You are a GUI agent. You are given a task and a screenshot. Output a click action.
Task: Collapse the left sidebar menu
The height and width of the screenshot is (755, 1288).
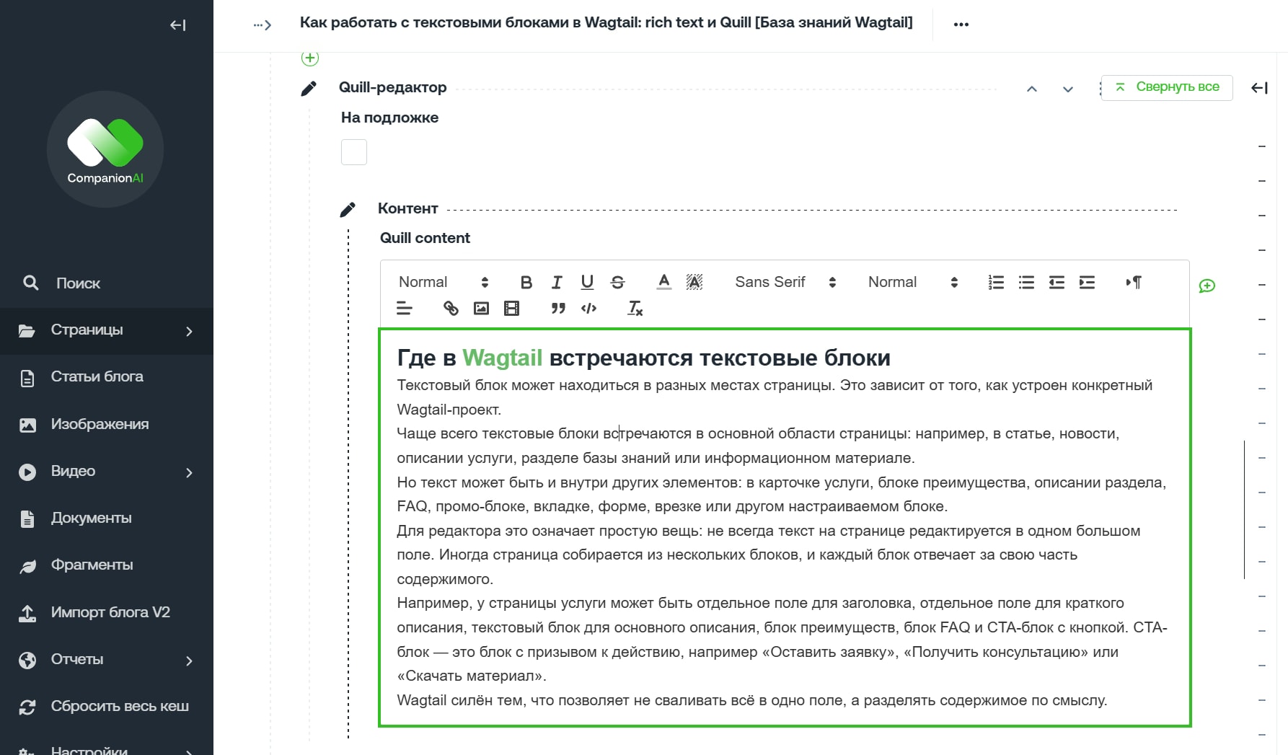point(177,25)
